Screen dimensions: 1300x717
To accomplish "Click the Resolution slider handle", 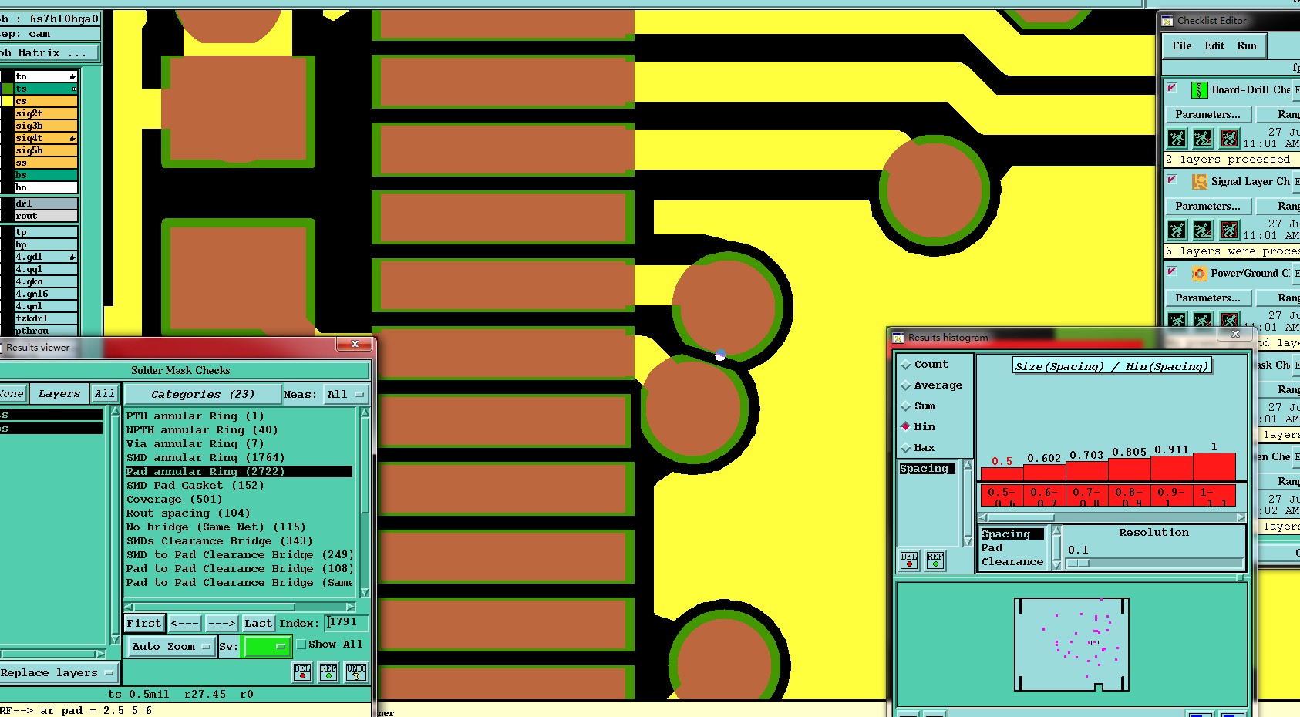I will pos(1078,564).
